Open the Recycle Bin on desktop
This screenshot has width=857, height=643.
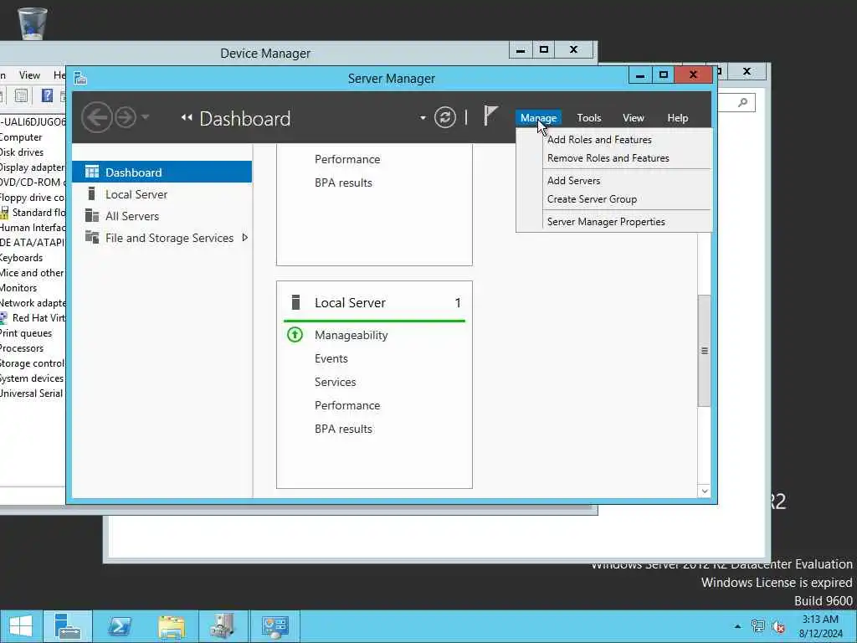[x=33, y=23]
